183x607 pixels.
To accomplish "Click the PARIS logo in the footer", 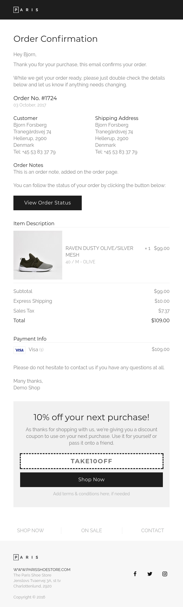I will (26, 557).
